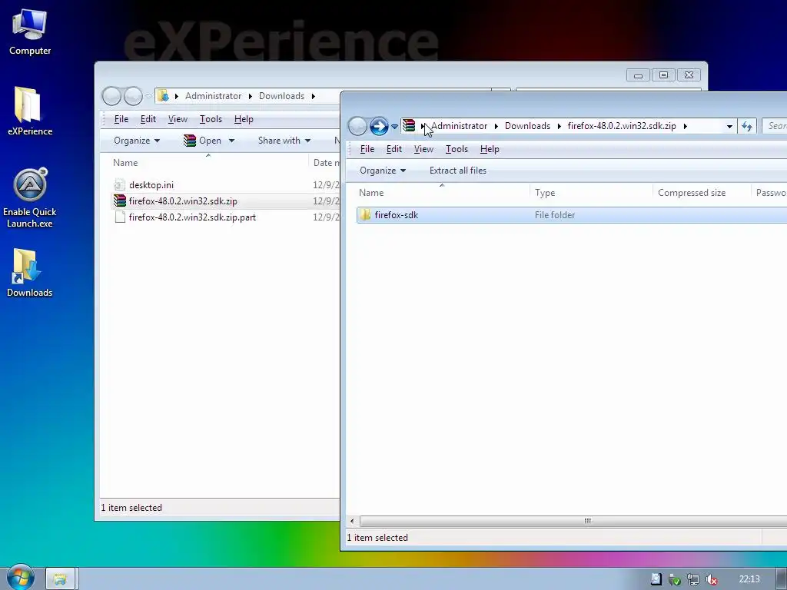The image size is (787, 590).
Task: Open Tools menu in zip window
Action: click(457, 149)
